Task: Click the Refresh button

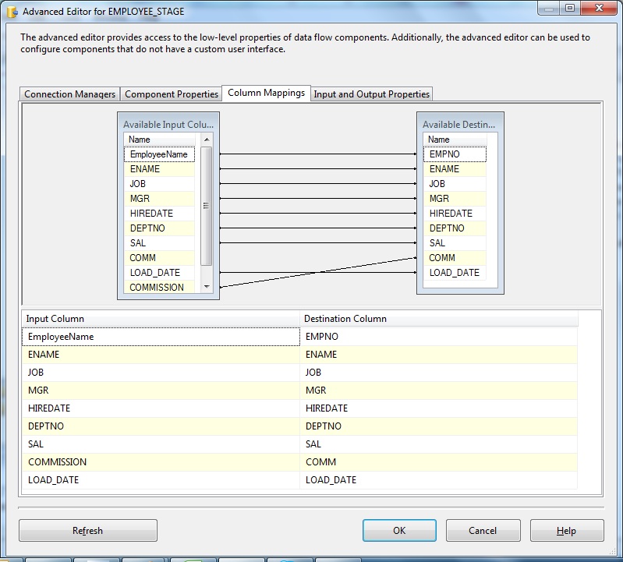Action: pos(88,531)
